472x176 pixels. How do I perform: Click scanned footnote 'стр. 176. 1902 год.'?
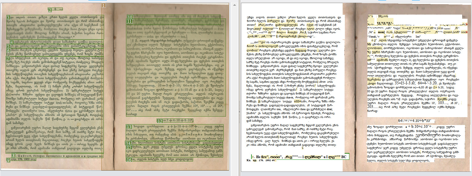click(x=24, y=159)
